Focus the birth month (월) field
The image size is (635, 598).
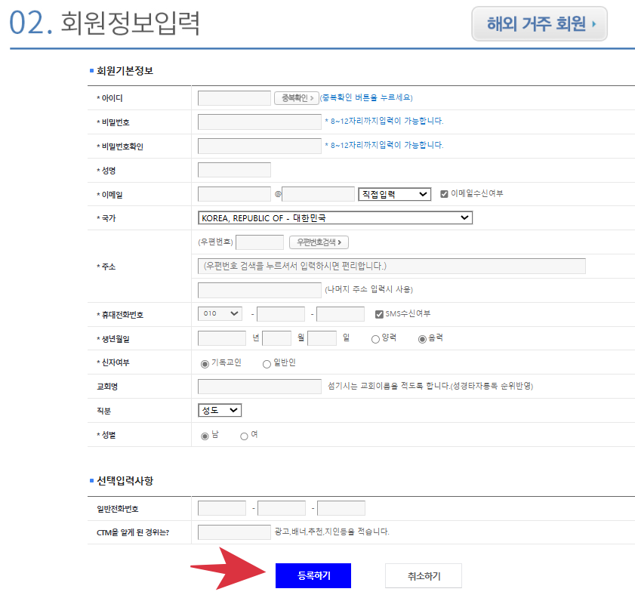point(276,338)
